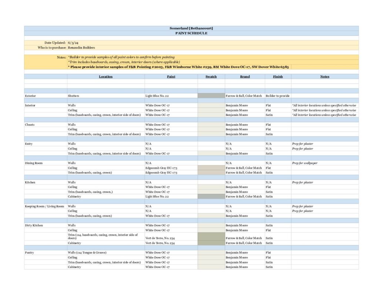This screenshot has width=383, height=296.
Task: Click the 'Pantry' section label
Action: tap(29, 253)
